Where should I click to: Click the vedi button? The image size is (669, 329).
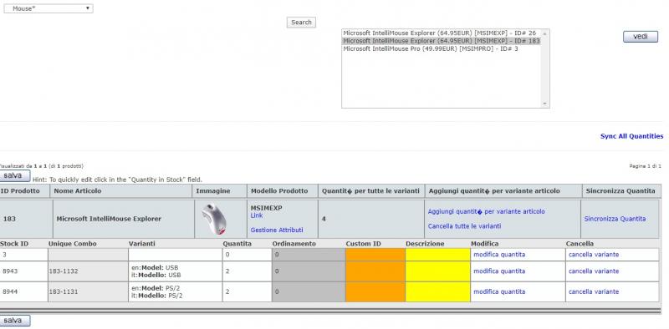pos(641,37)
